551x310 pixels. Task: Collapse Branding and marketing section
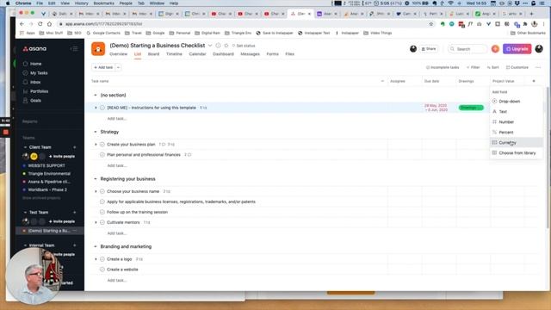(96, 246)
